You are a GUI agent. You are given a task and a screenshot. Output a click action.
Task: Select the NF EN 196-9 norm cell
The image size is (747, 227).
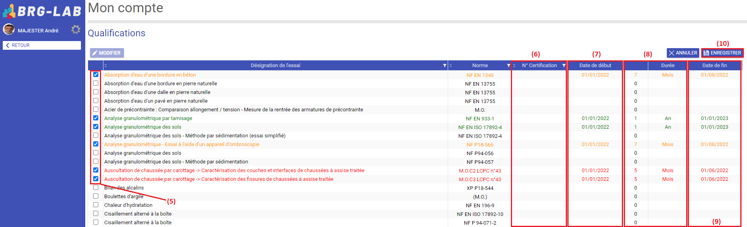[480, 205]
